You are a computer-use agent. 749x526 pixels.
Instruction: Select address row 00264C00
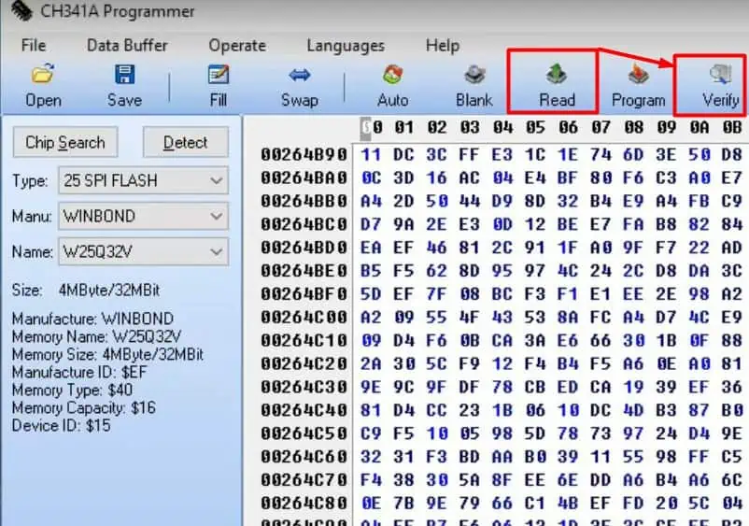click(x=304, y=318)
